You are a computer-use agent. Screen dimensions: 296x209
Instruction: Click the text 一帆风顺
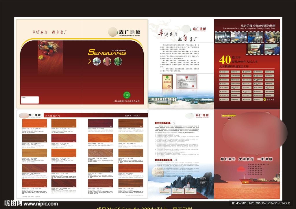click(x=265, y=159)
